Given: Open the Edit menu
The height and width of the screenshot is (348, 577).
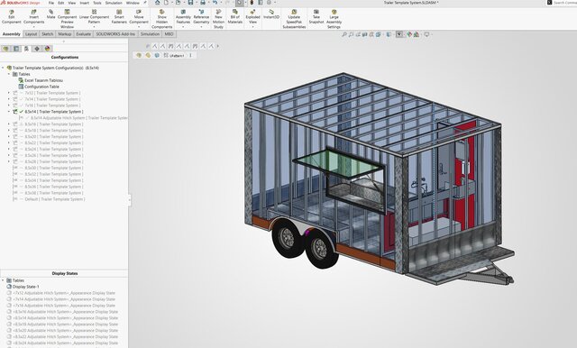Looking at the screenshot, I should (x=61, y=3).
